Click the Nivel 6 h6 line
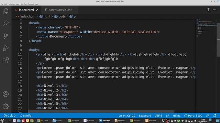Viewport: 220px width, 123px height. click(x=52, y=108)
